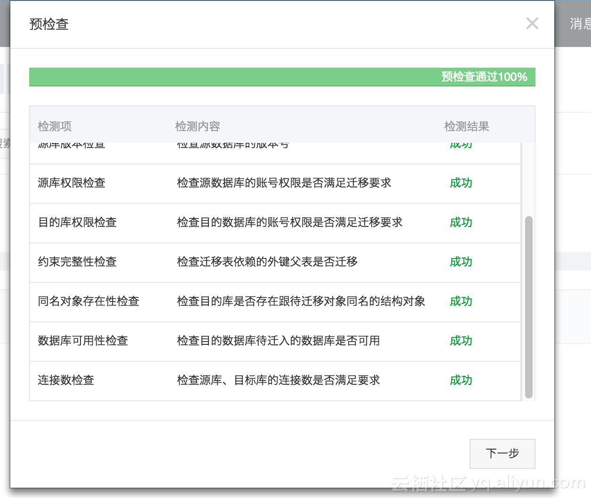The height and width of the screenshot is (498, 591).
Task: Select the 约束完整性检查 row label
Action: point(77,262)
